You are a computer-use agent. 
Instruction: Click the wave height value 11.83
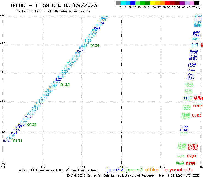[184, 127]
